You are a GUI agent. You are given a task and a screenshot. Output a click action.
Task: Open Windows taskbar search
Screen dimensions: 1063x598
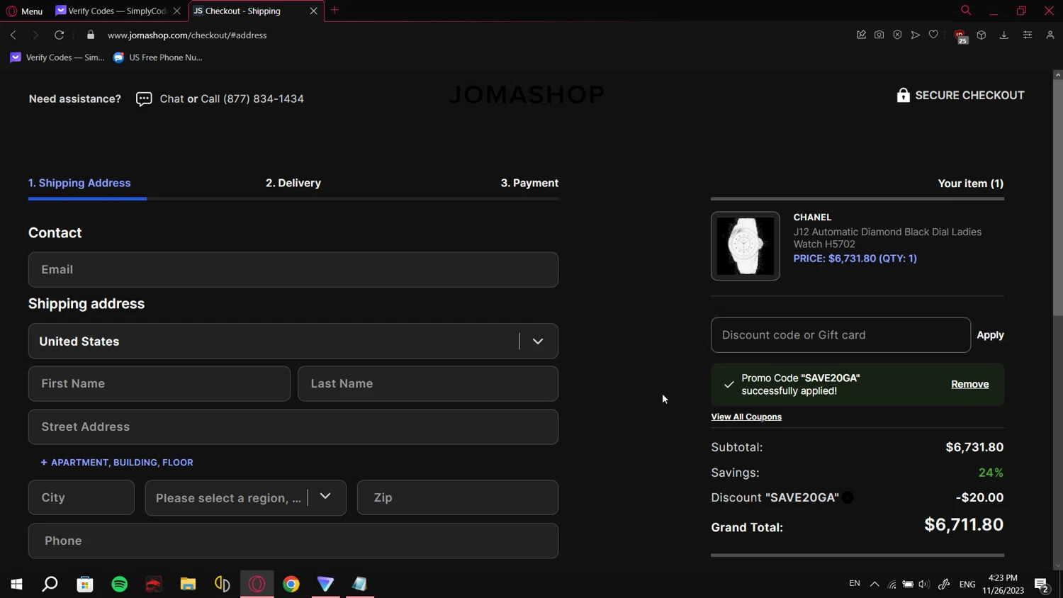tap(50, 584)
